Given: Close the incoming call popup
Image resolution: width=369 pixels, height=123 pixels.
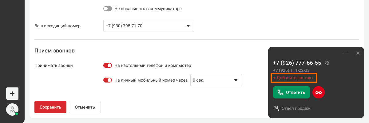Looking at the screenshot, I should [358, 53].
